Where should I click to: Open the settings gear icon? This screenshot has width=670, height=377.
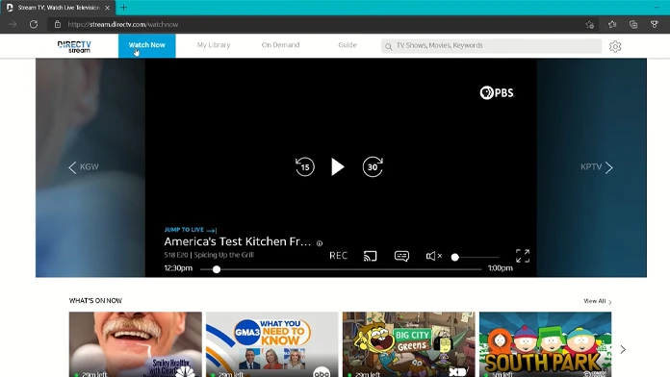615,46
